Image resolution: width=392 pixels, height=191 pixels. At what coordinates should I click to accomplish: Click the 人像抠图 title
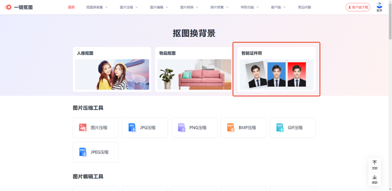[85, 53]
